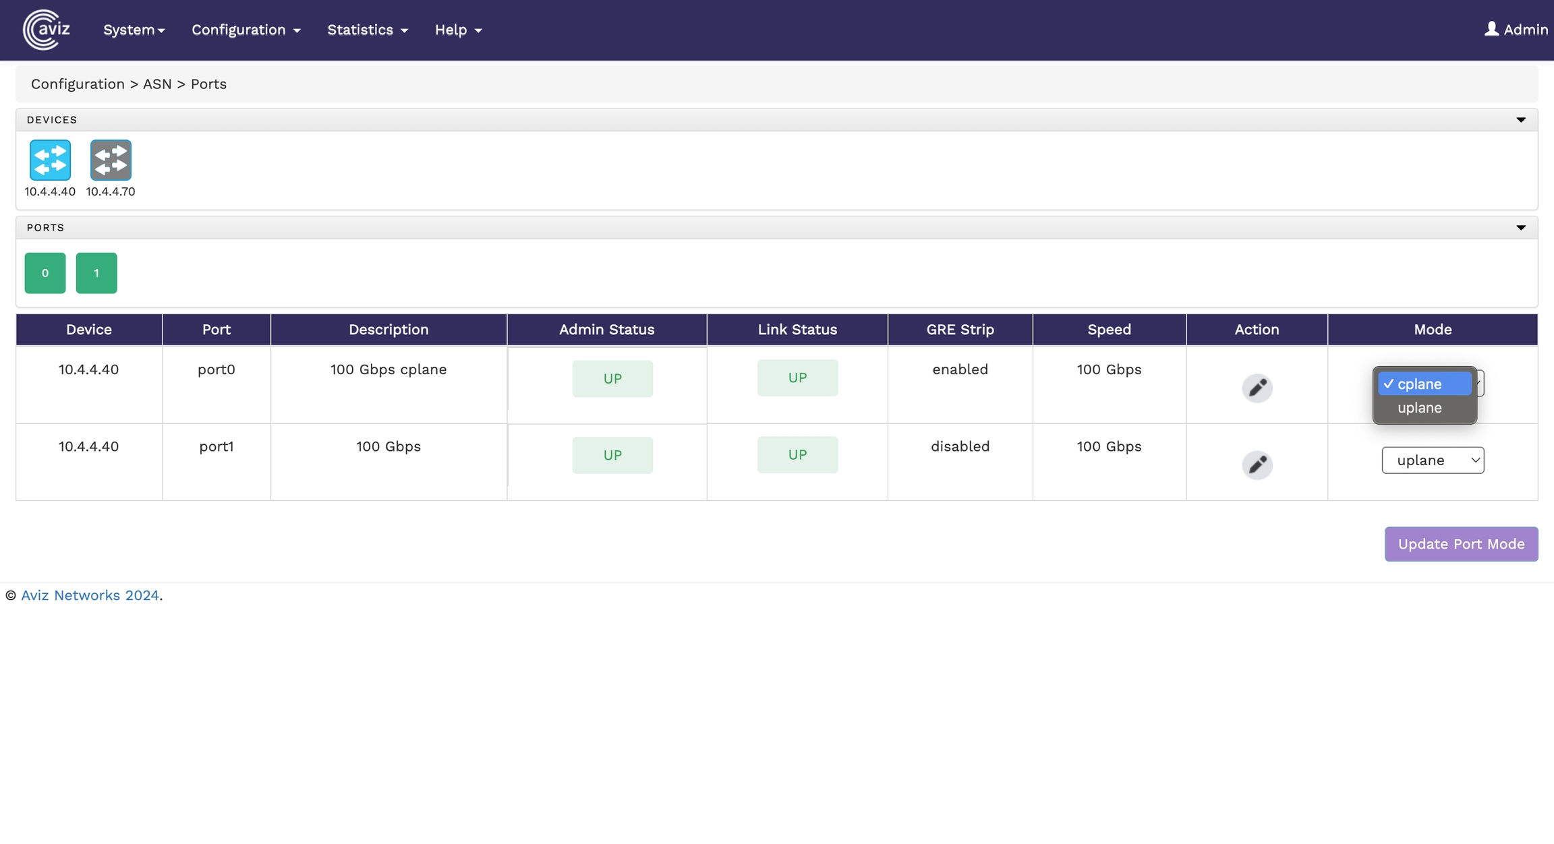Select the 10.4.4.70 device switch icon
This screenshot has height=844, width=1554.
pyautogui.click(x=111, y=160)
